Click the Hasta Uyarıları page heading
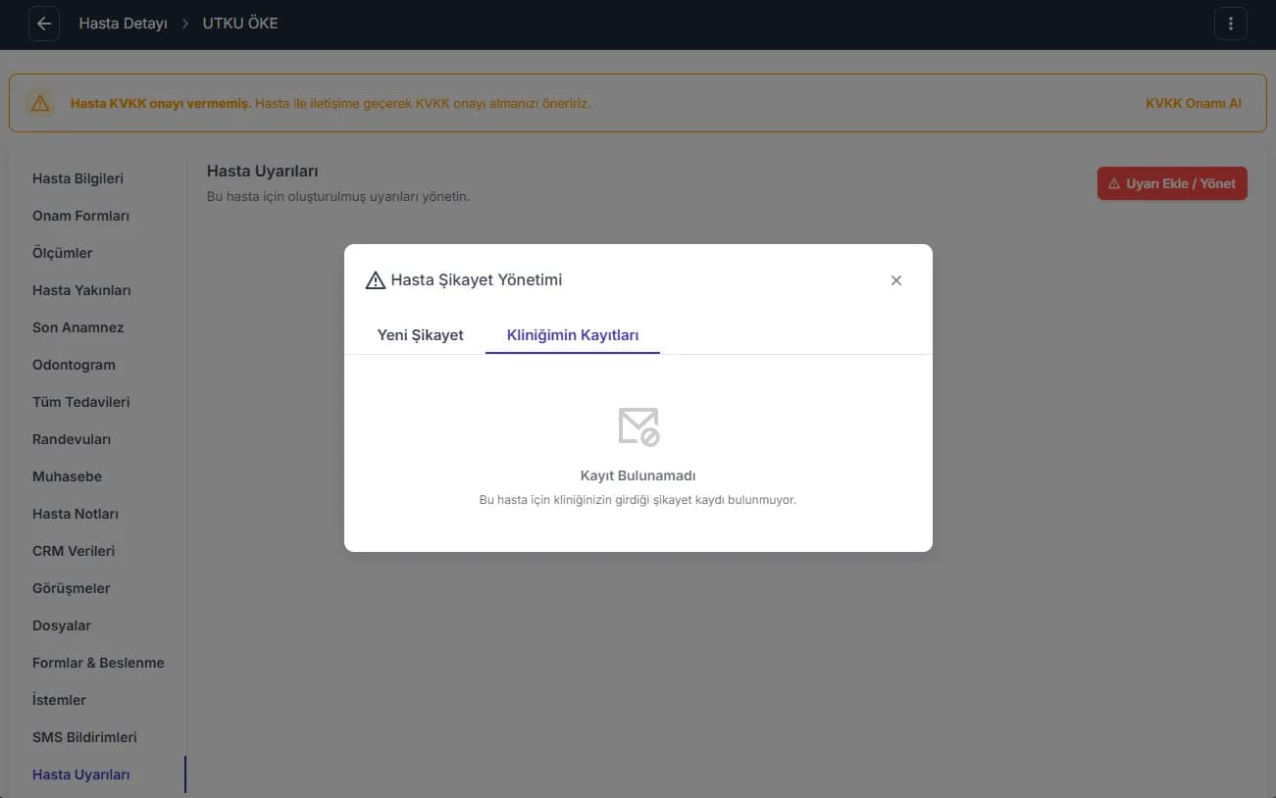 (x=263, y=172)
